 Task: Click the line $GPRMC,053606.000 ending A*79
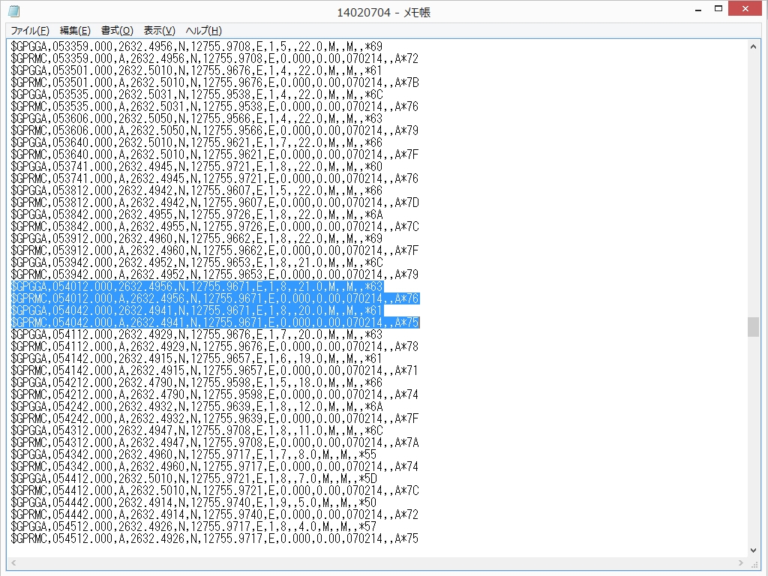pos(214,130)
